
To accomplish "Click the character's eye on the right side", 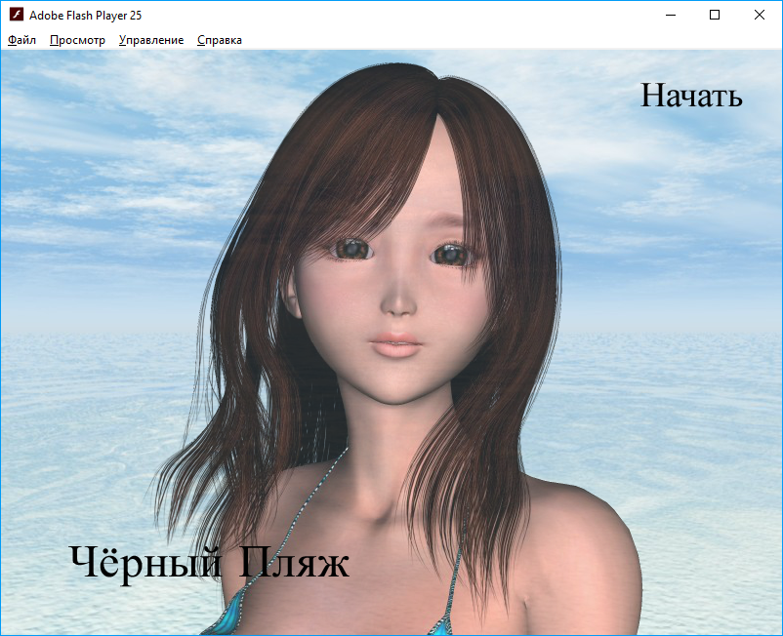I will (450, 255).
